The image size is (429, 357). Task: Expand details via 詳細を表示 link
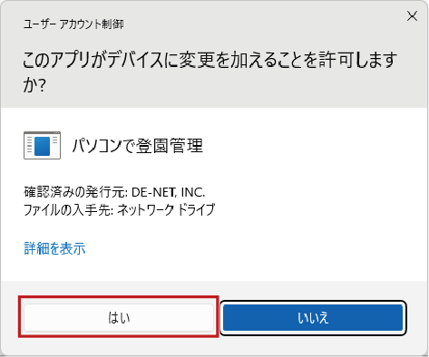click(x=54, y=248)
